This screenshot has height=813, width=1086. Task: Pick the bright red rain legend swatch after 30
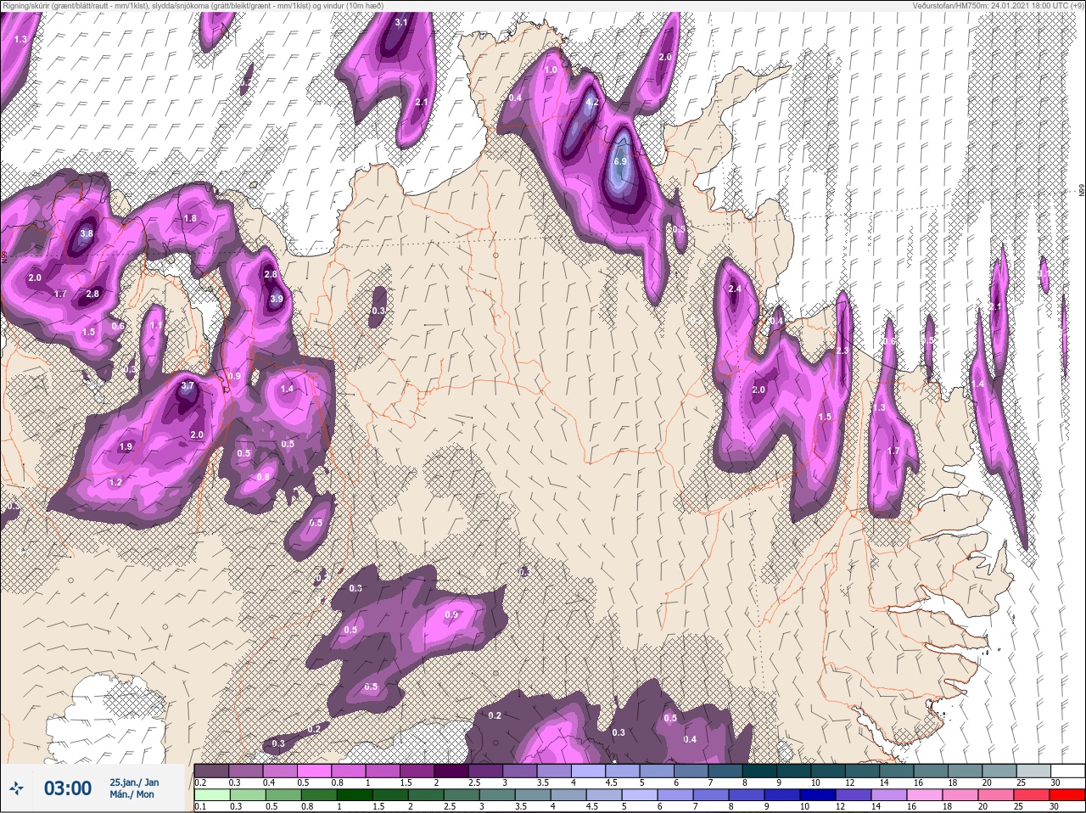pos(1068,795)
